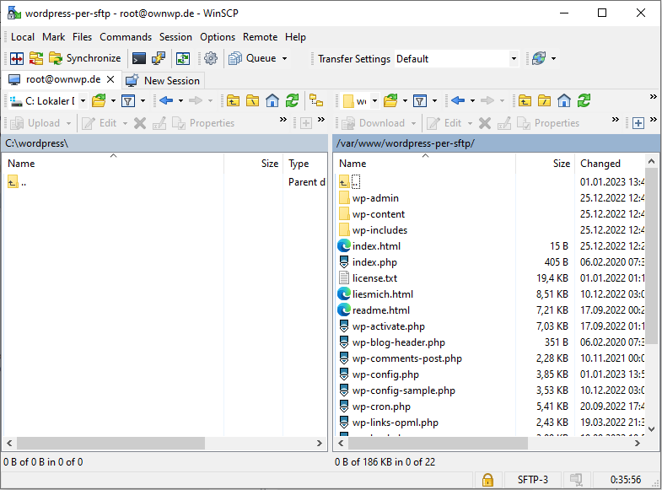
Task: Expand the Download dropdown arrow
Action: click(x=414, y=123)
